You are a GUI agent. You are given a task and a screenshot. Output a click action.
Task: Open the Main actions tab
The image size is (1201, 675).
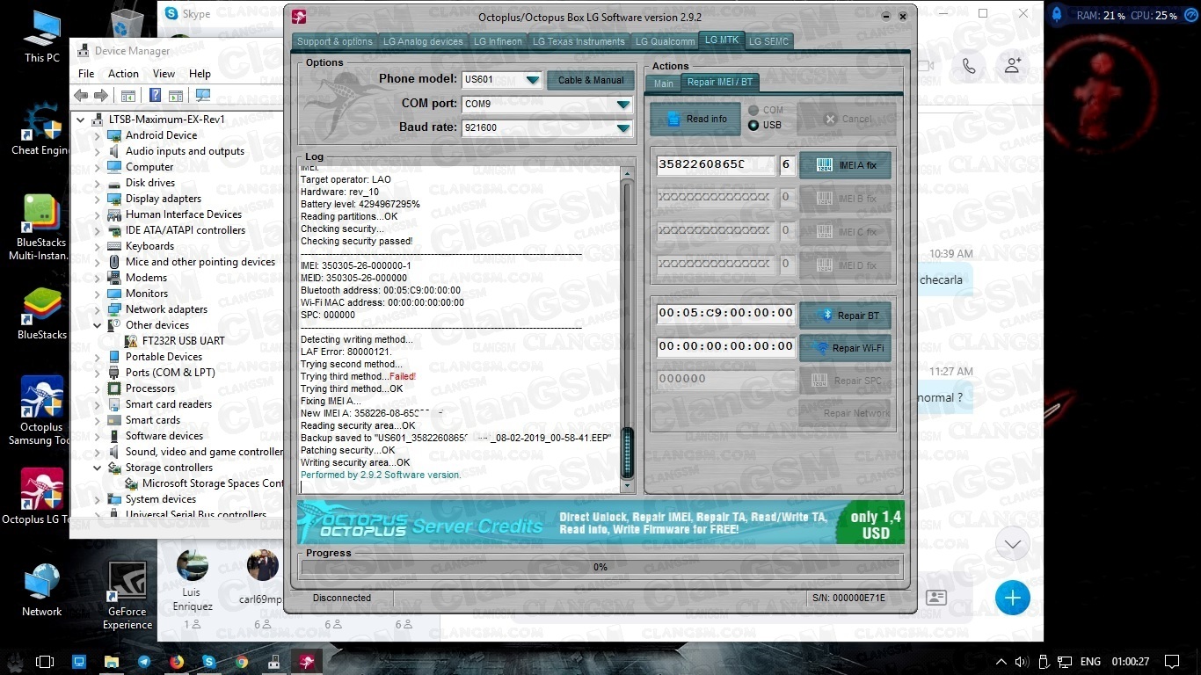tap(664, 83)
